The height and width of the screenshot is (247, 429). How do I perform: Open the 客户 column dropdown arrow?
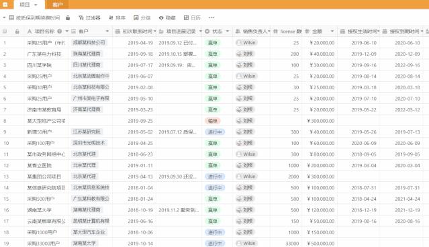coord(107,32)
